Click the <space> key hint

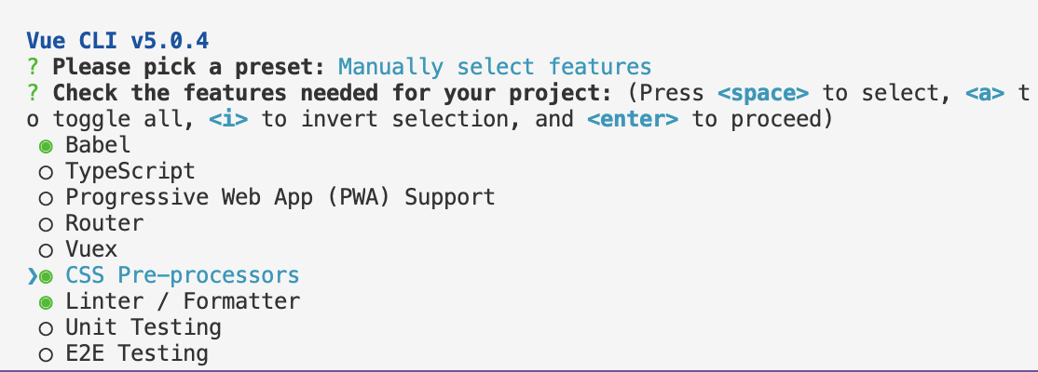[763, 93]
